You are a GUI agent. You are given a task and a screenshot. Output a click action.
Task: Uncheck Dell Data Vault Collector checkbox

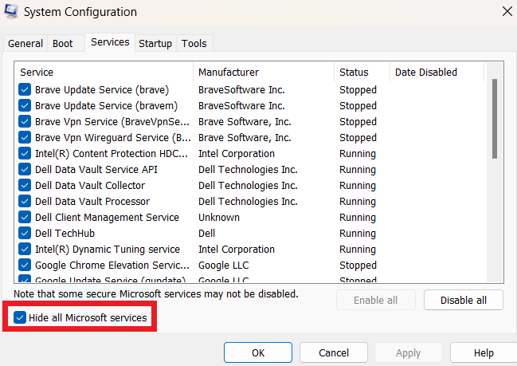(25, 185)
